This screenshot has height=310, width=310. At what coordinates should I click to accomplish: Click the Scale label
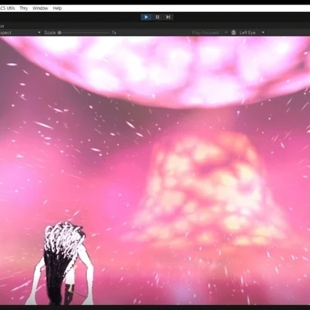click(x=50, y=33)
